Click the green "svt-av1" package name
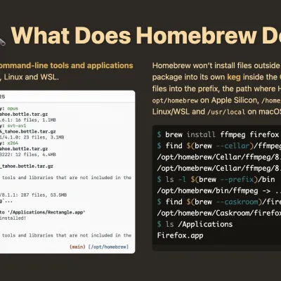 (17, 126)
